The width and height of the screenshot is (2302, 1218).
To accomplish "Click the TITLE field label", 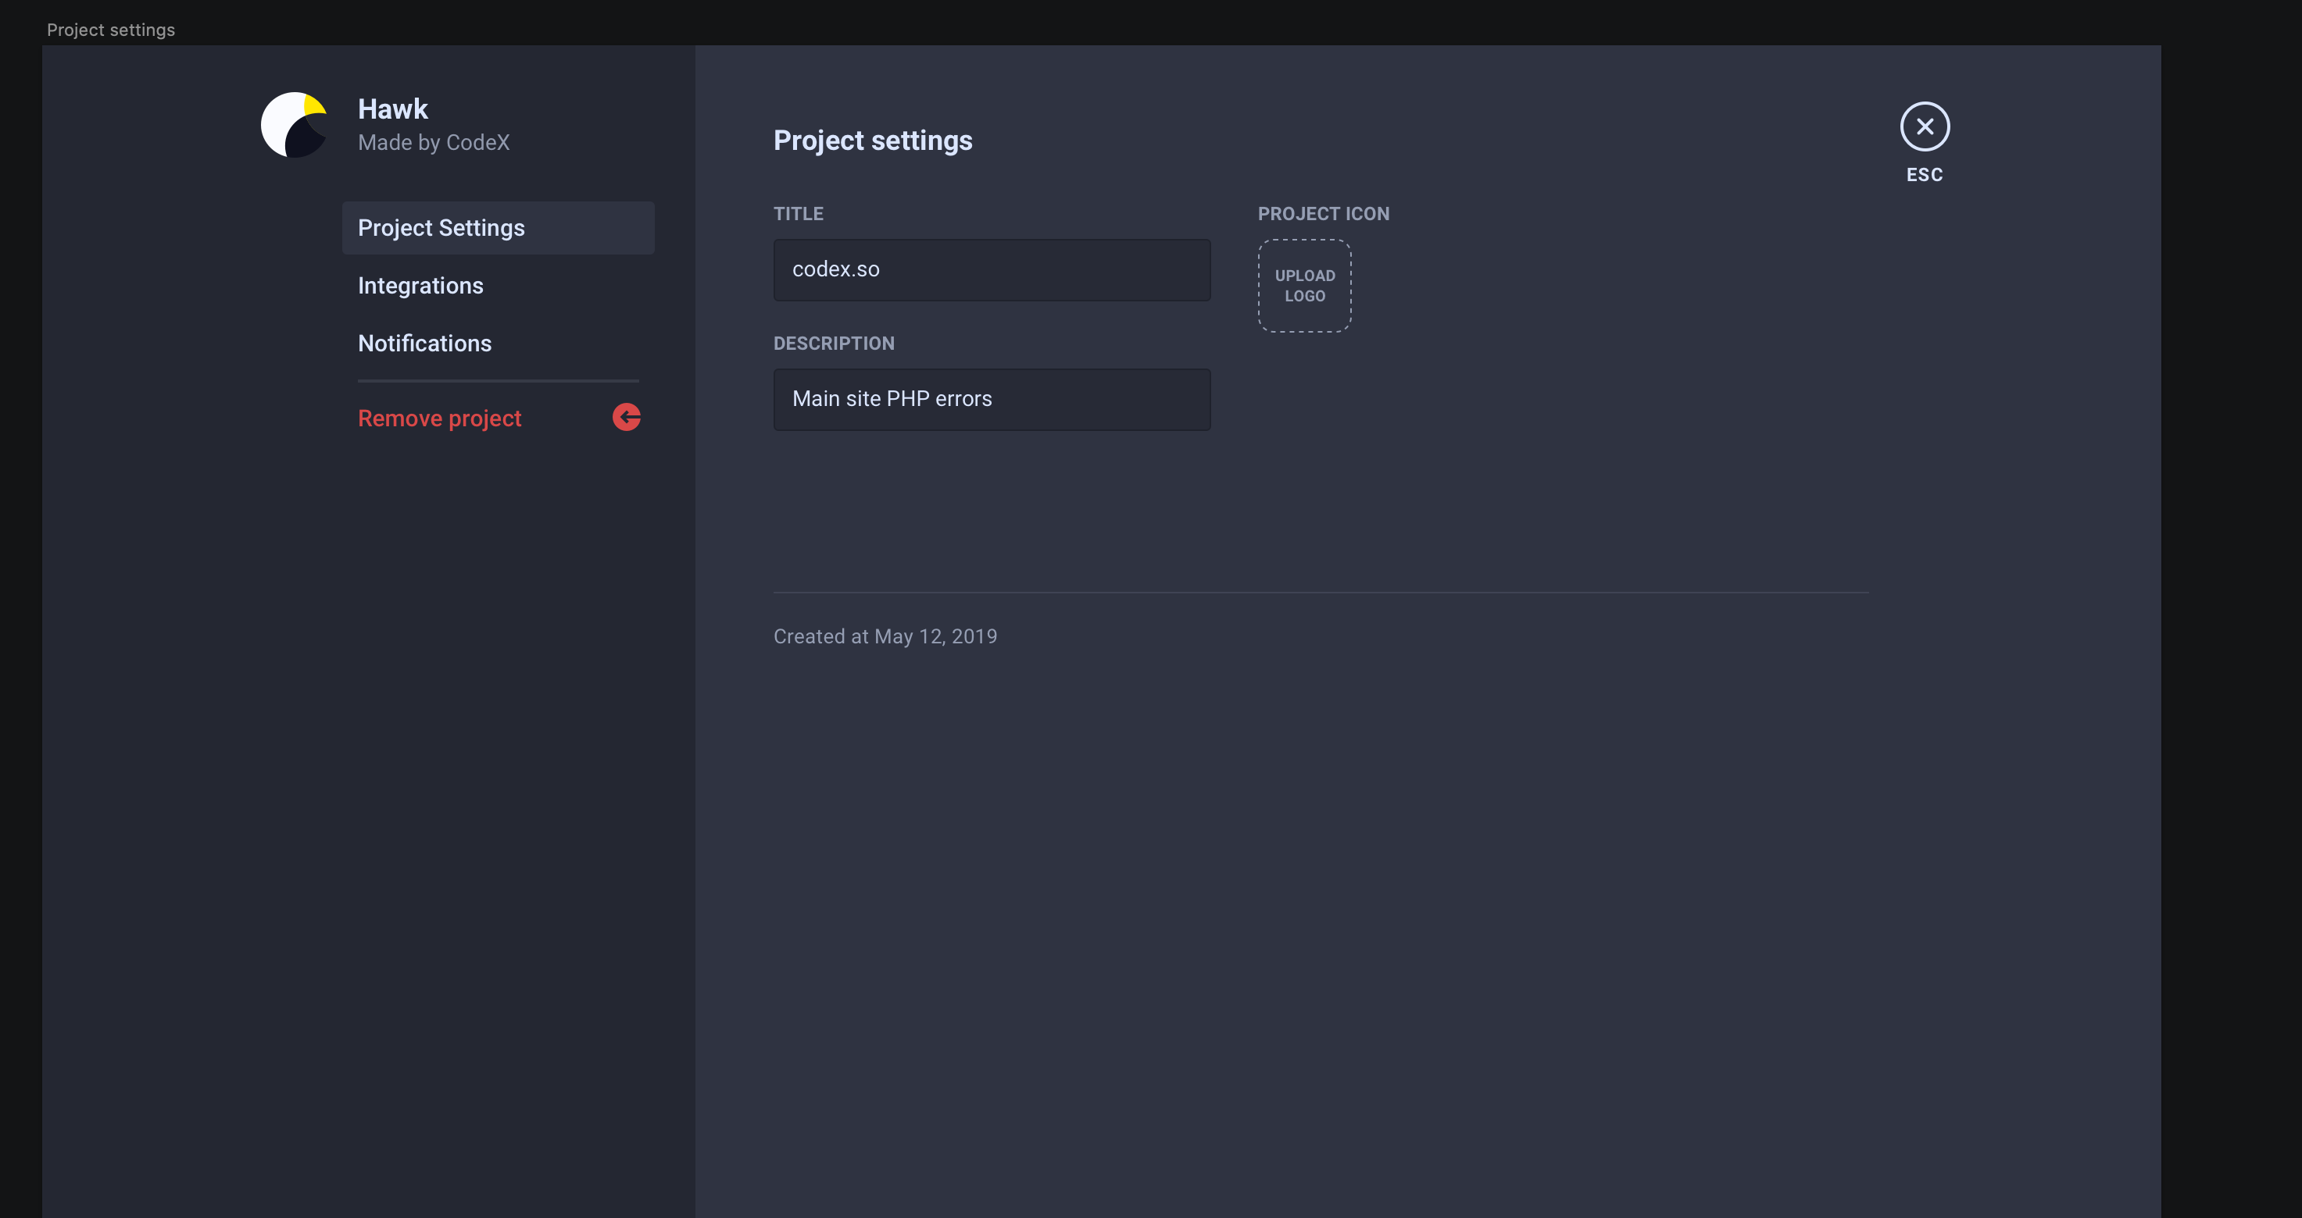I will 798,213.
